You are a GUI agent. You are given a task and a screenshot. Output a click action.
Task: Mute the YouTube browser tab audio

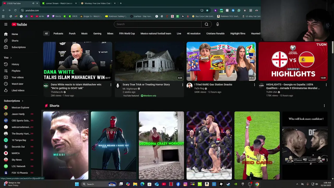(x=33, y=3)
